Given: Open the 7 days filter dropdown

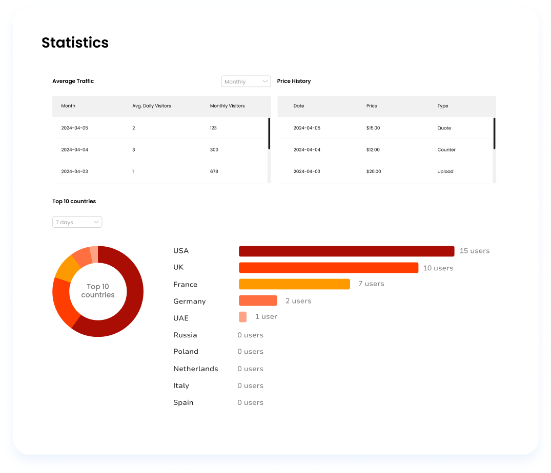Looking at the screenshot, I should tap(77, 222).
